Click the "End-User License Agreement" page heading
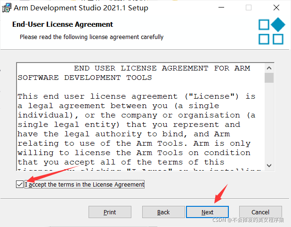Image resolution: width=291 pixels, height=227 pixels. (x=63, y=24)
